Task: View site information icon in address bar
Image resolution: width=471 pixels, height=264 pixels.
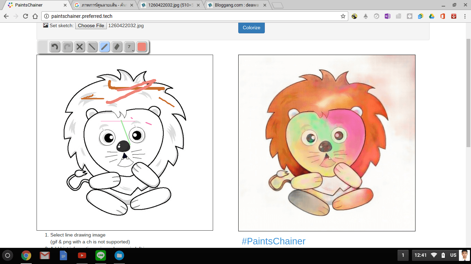Action: [47, 16]
